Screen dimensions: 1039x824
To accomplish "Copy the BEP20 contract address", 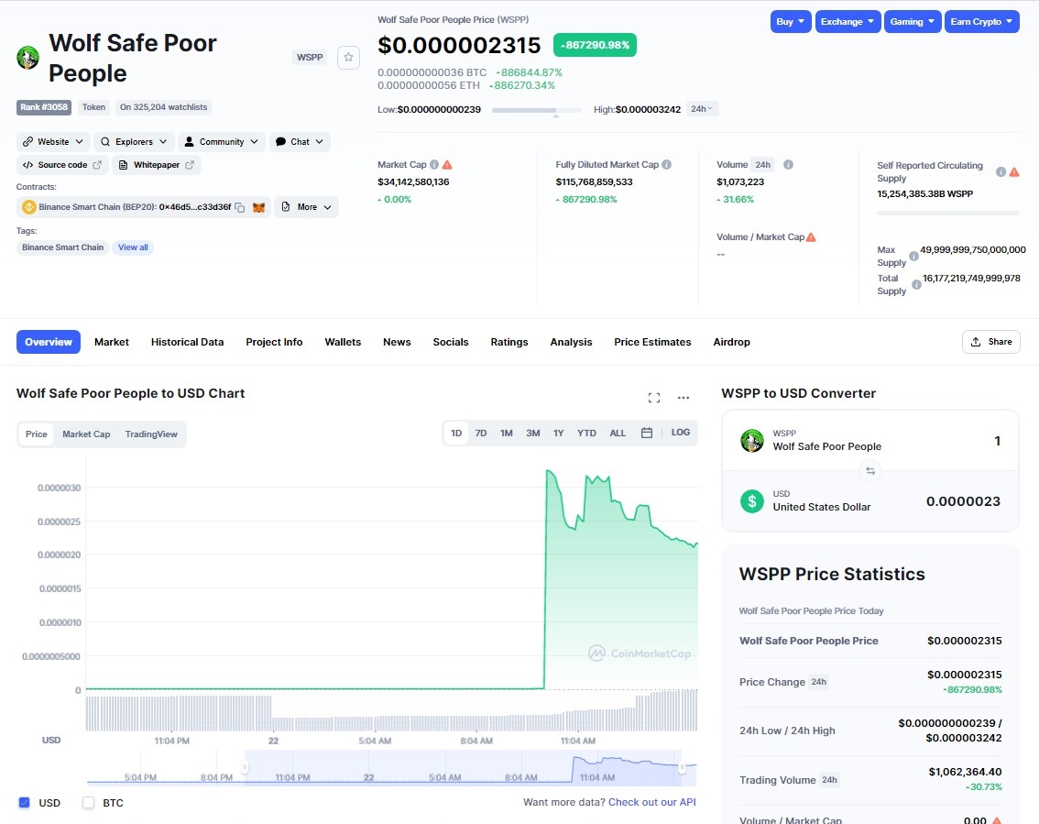I will pyautogui.click(x=240, y=207).
